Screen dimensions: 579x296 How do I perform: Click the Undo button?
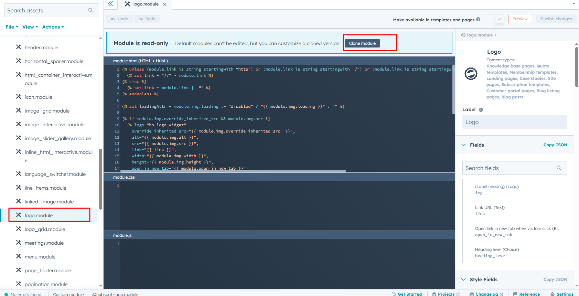(x=119, y=19)
